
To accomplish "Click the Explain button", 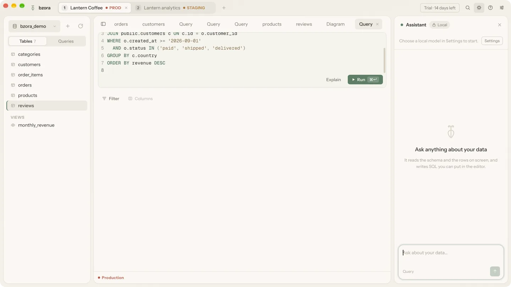I will click(x=334, y=80).
